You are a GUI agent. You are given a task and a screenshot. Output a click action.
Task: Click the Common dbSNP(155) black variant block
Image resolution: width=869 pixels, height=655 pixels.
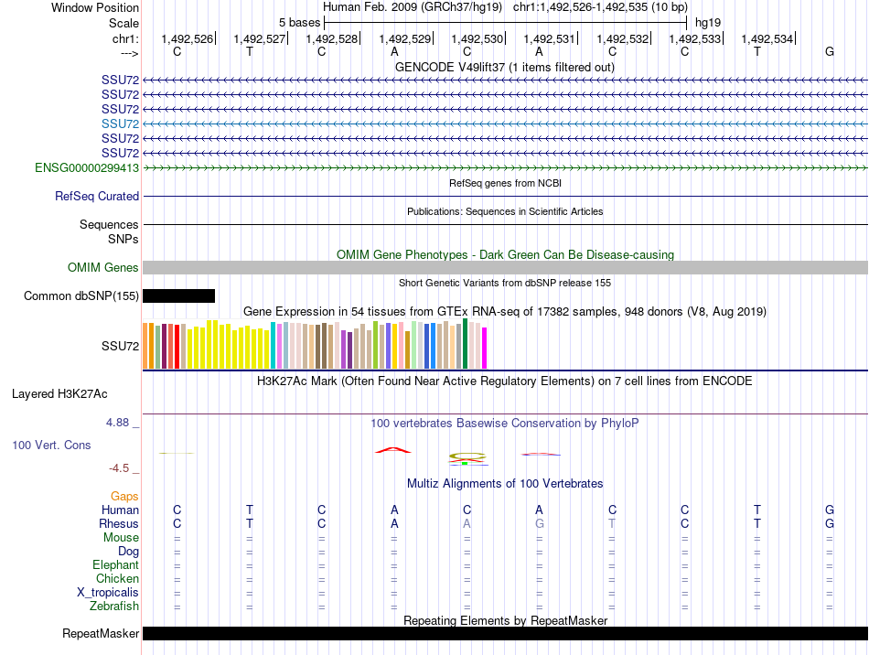pyautogui.click(x=178, y=295)
